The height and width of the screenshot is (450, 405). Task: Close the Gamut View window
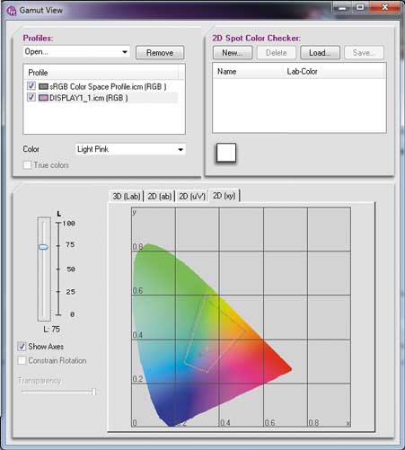pos(385,7)
